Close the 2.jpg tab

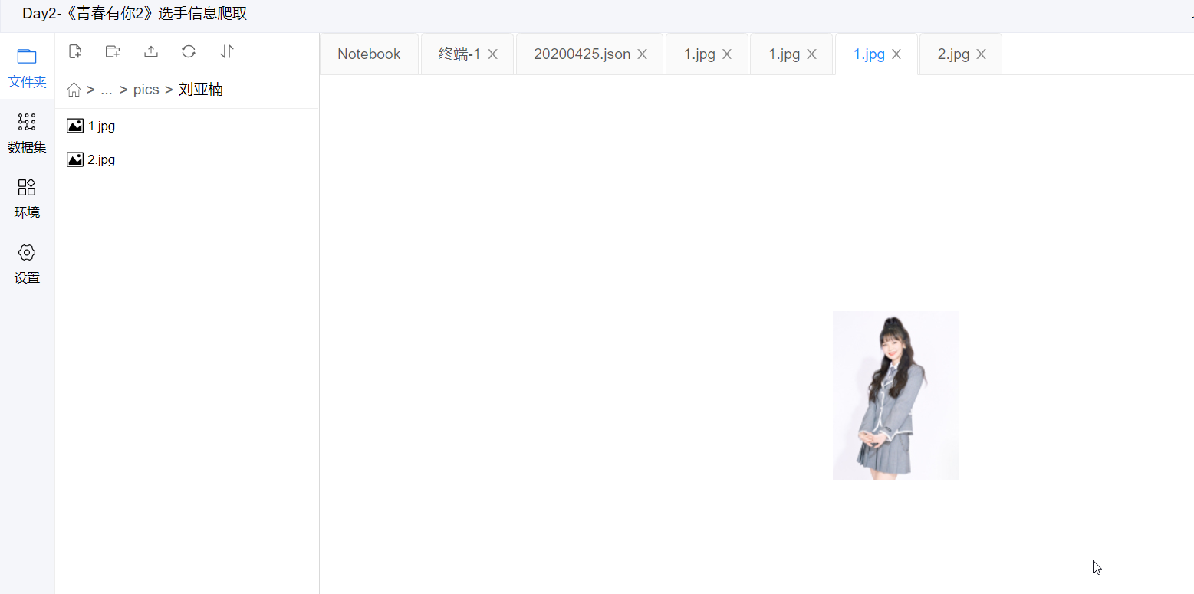pyautogui.click(x=981, y=54)
